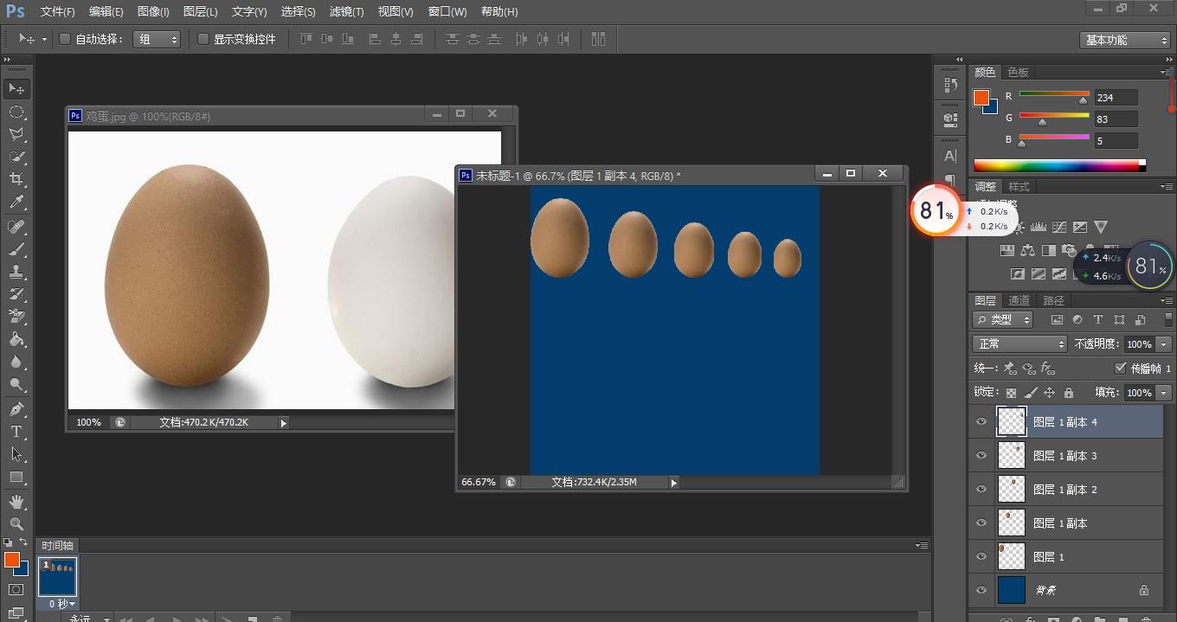The height and width of the screenshot is (622, 1177).
Task: Click the foreground color swatch in 颜色 panel
Action: pos(981,98)
